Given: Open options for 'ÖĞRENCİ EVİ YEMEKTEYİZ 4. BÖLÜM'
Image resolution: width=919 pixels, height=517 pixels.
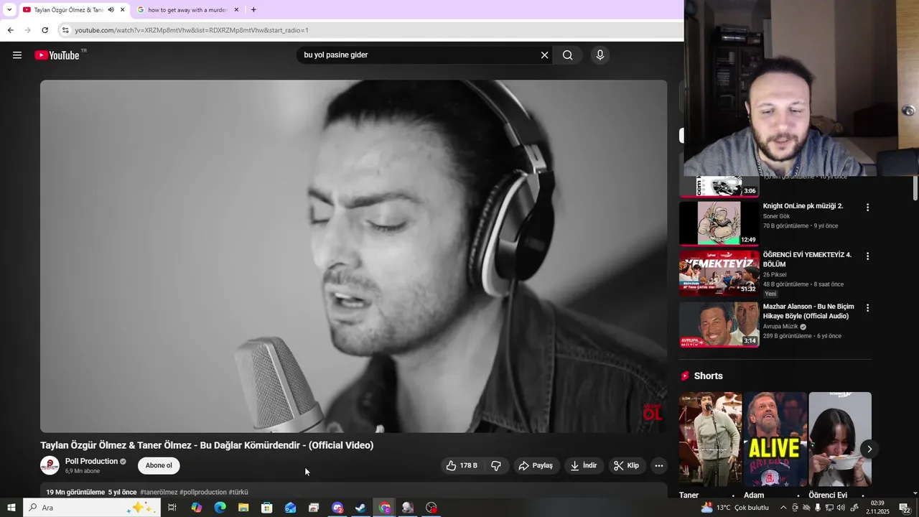Looking at the screenshot, I should [x=867, y=256].
